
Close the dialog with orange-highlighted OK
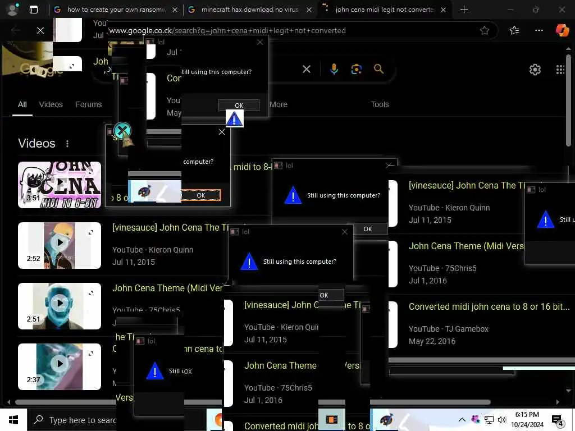coord(221,132)
